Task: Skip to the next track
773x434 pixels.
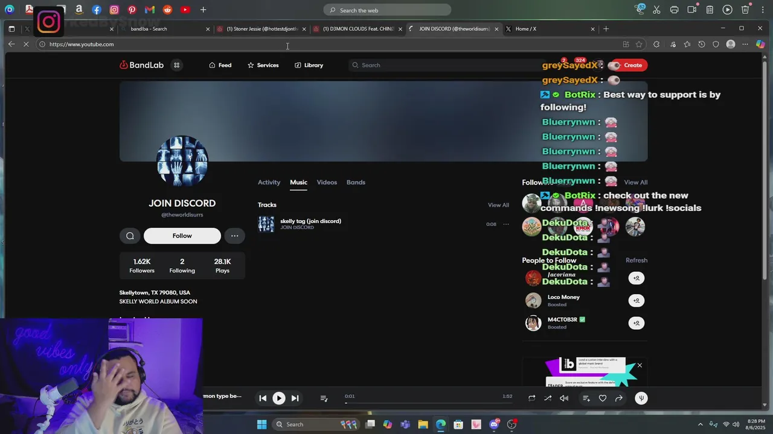Action: [x=295, y=398]
